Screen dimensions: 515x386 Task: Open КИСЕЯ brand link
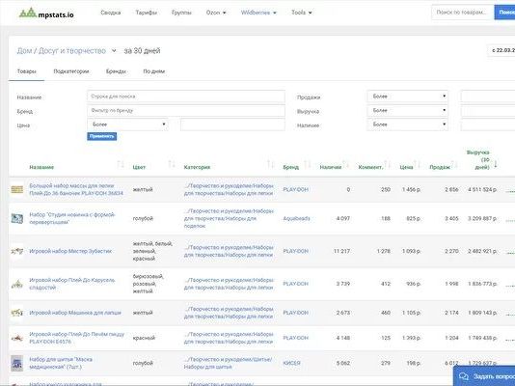[291, 363]
